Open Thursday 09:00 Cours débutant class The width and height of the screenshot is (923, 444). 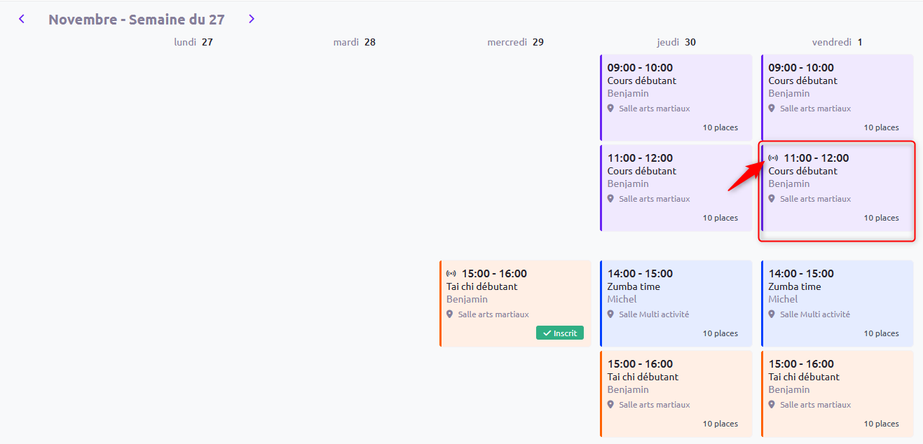[676, 97]
